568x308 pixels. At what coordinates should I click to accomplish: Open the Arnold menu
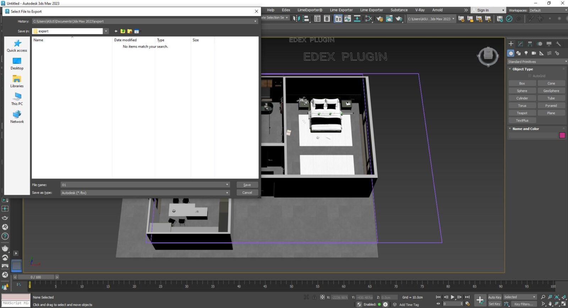(x=437, y=10)
